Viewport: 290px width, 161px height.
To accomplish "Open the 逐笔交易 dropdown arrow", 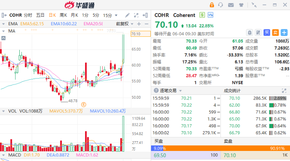I will coord(180,91).
